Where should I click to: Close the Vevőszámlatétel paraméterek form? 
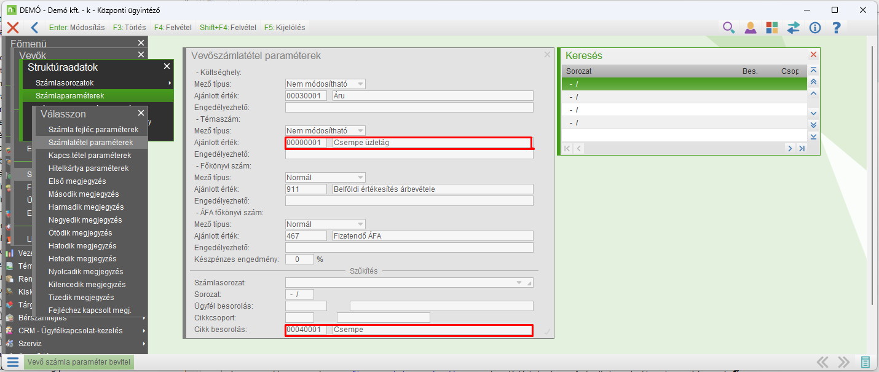coord(547,55)
